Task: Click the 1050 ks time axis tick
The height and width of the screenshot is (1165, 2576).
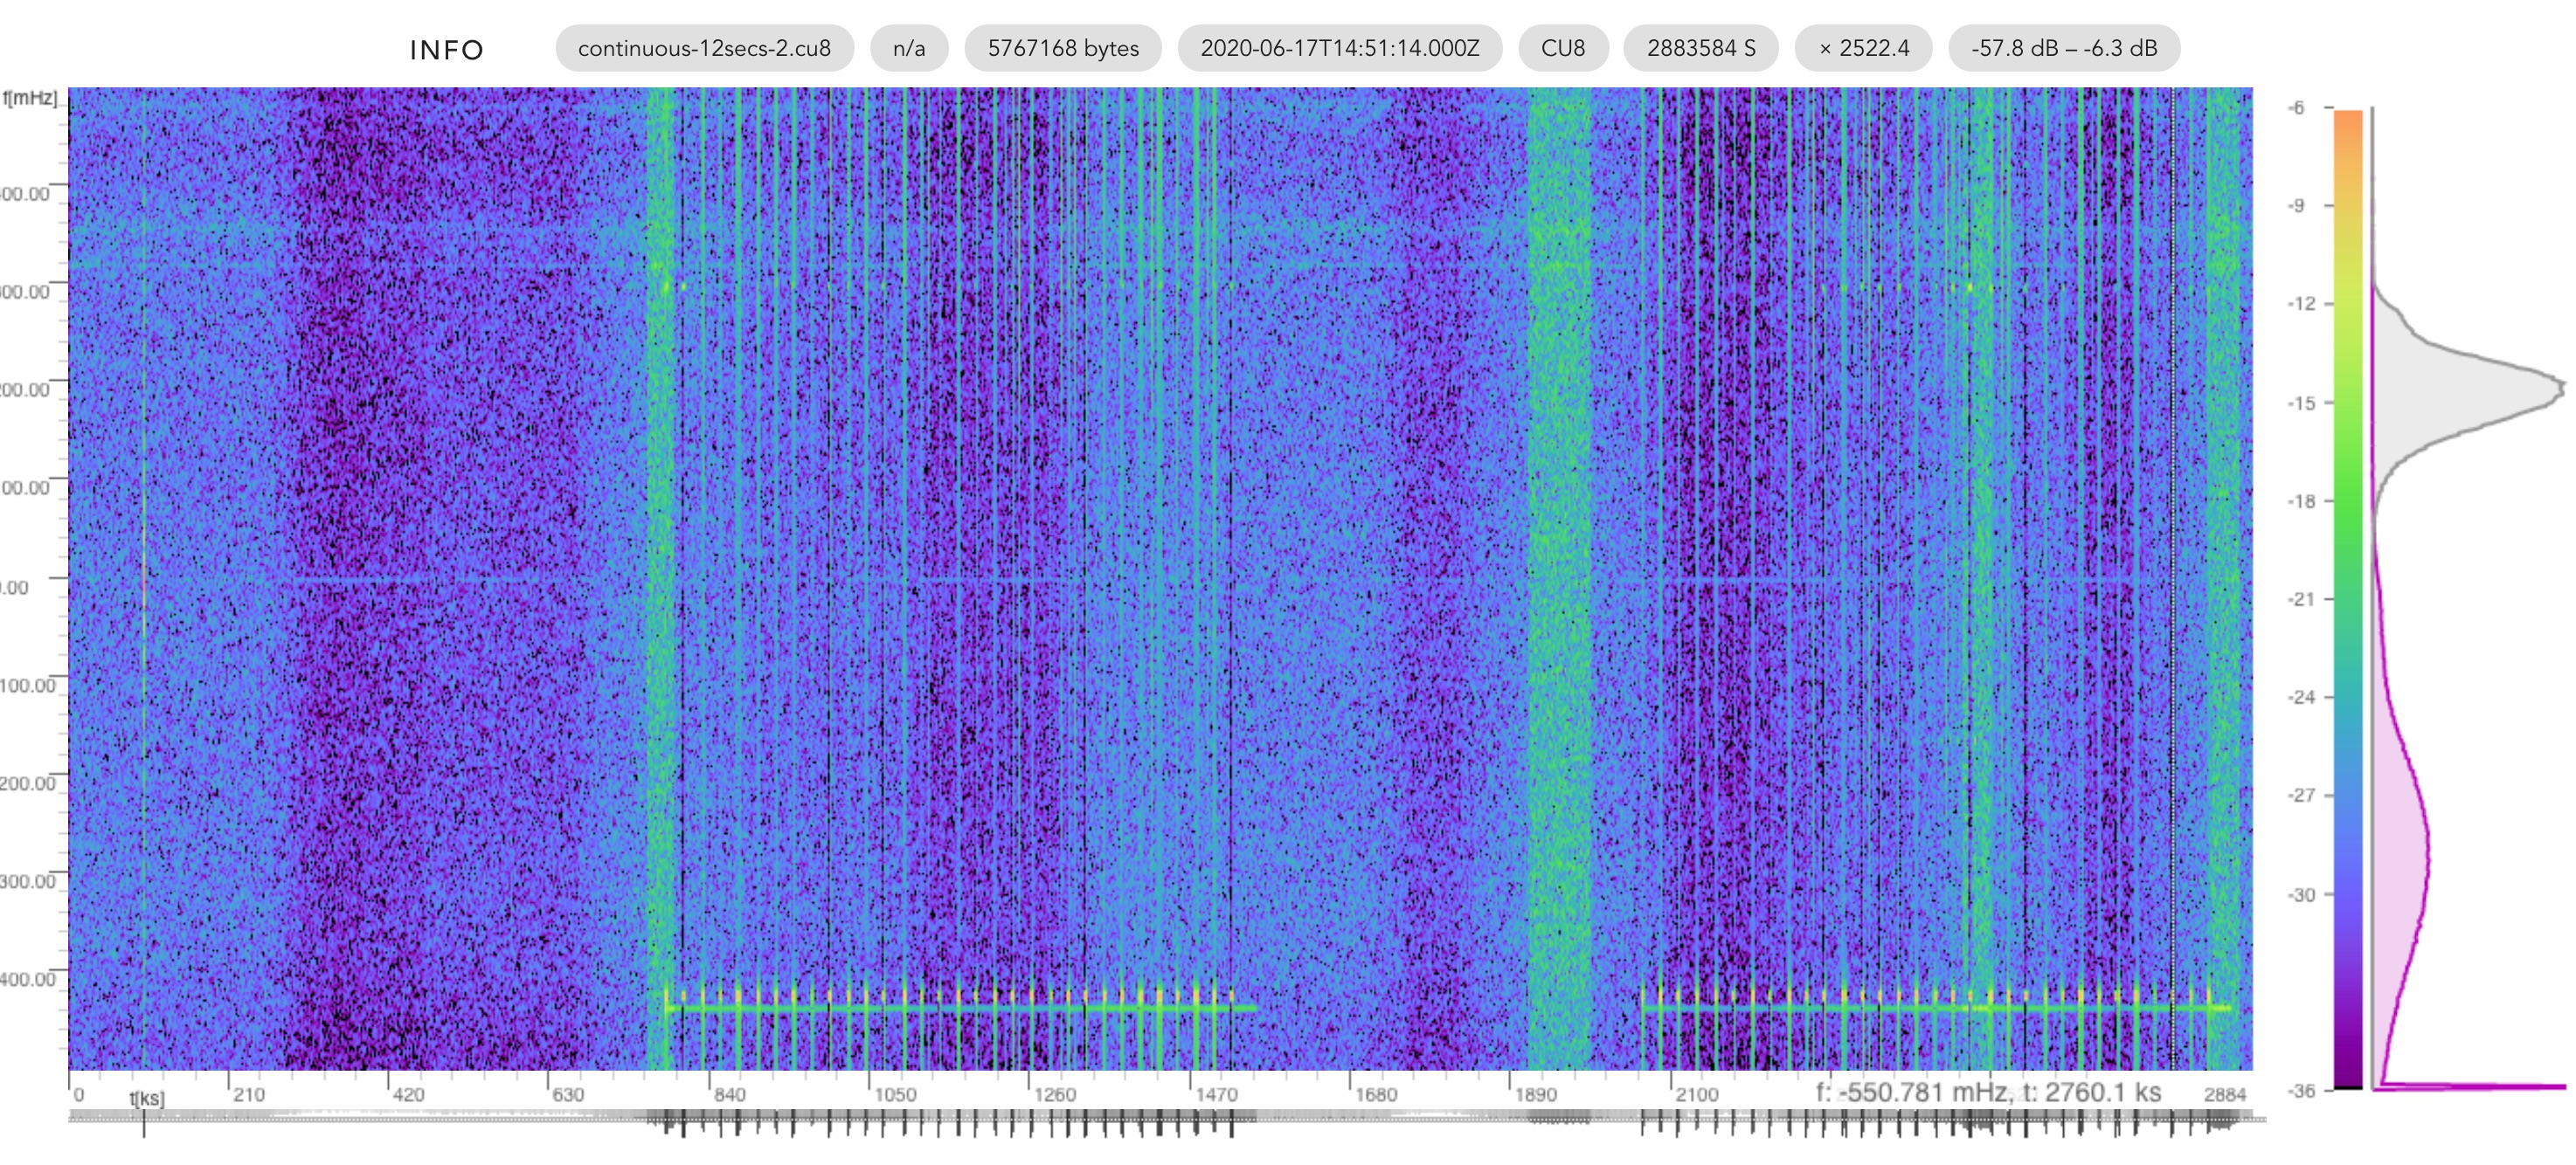Action: (894, 1094)
